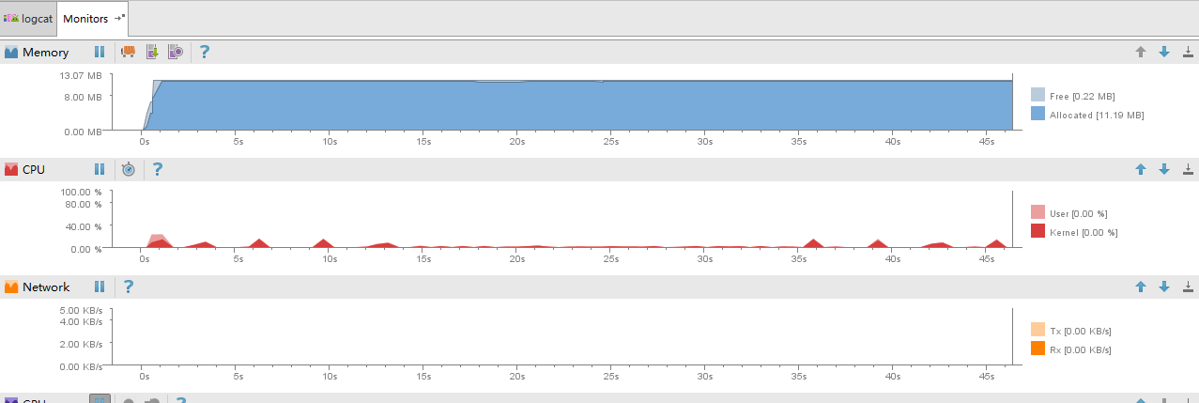The image size is (1199, 403).
Task: Move the CPU monitor up
Action: (1141, 169)
